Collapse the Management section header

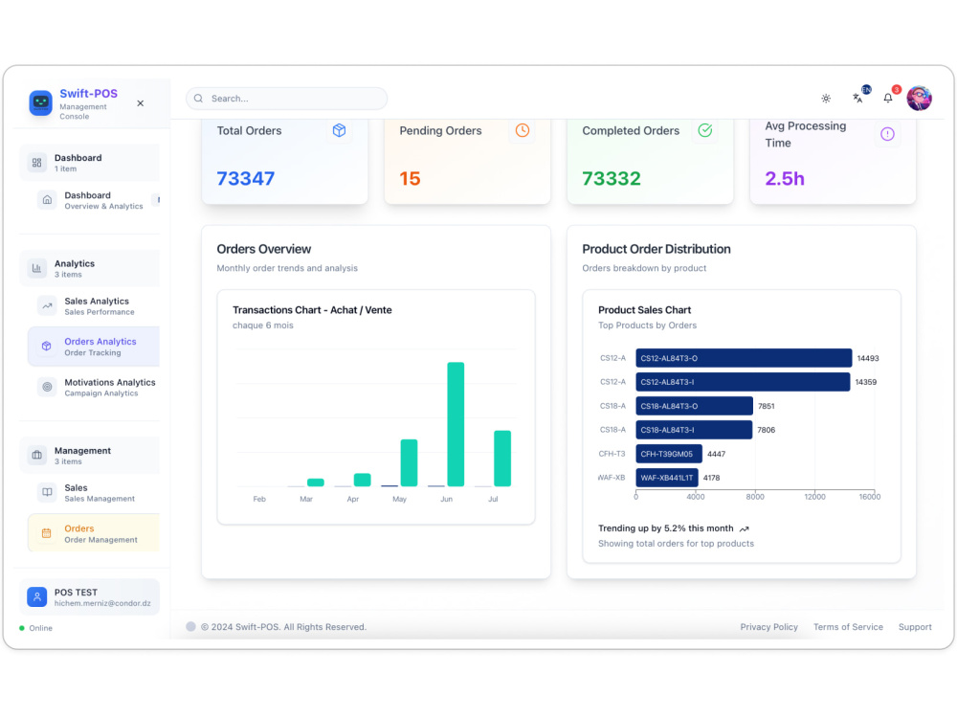(x=90, y=455)
